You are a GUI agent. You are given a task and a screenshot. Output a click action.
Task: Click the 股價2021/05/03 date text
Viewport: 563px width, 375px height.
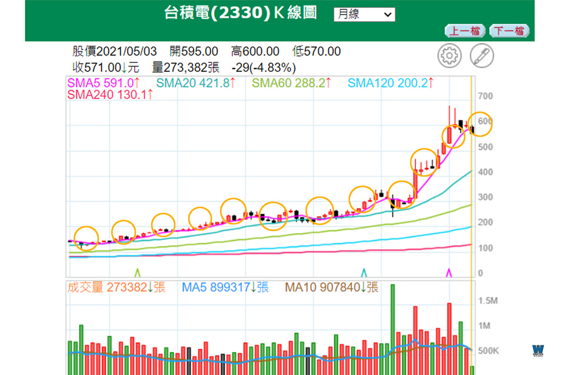114,51
